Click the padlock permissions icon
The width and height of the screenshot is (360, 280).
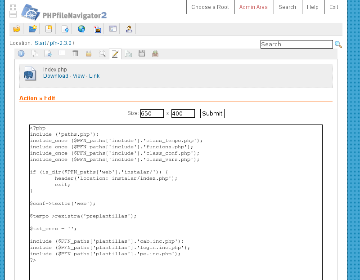tap(89, 54)
